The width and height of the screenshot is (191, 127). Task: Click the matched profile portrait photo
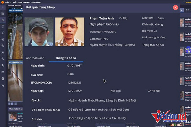[x=70, y=32]
